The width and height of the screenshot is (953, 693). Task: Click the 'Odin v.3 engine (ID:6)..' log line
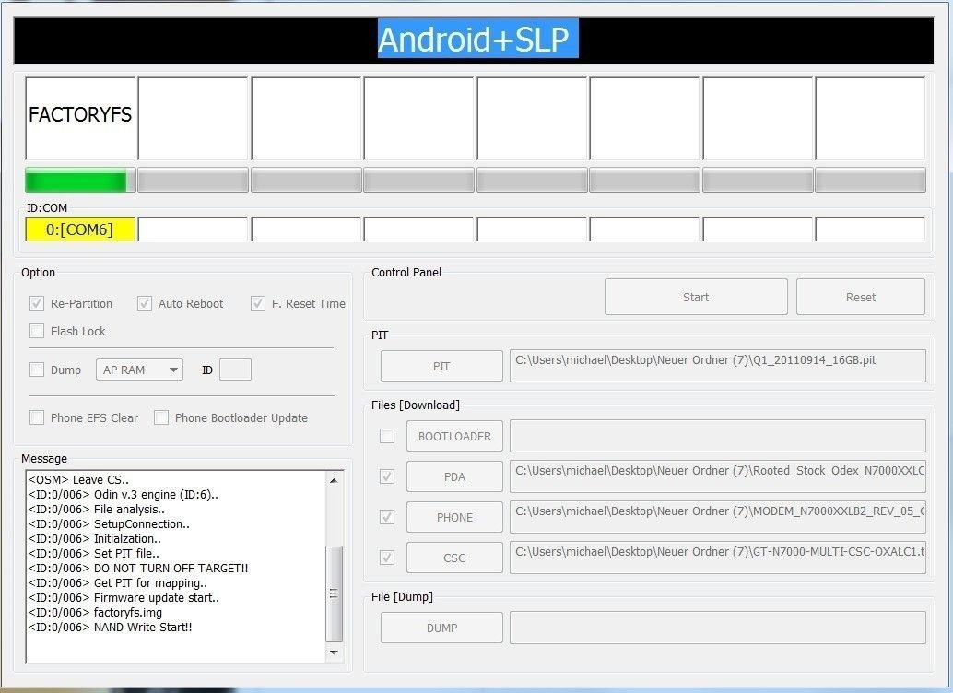point(124,494)
